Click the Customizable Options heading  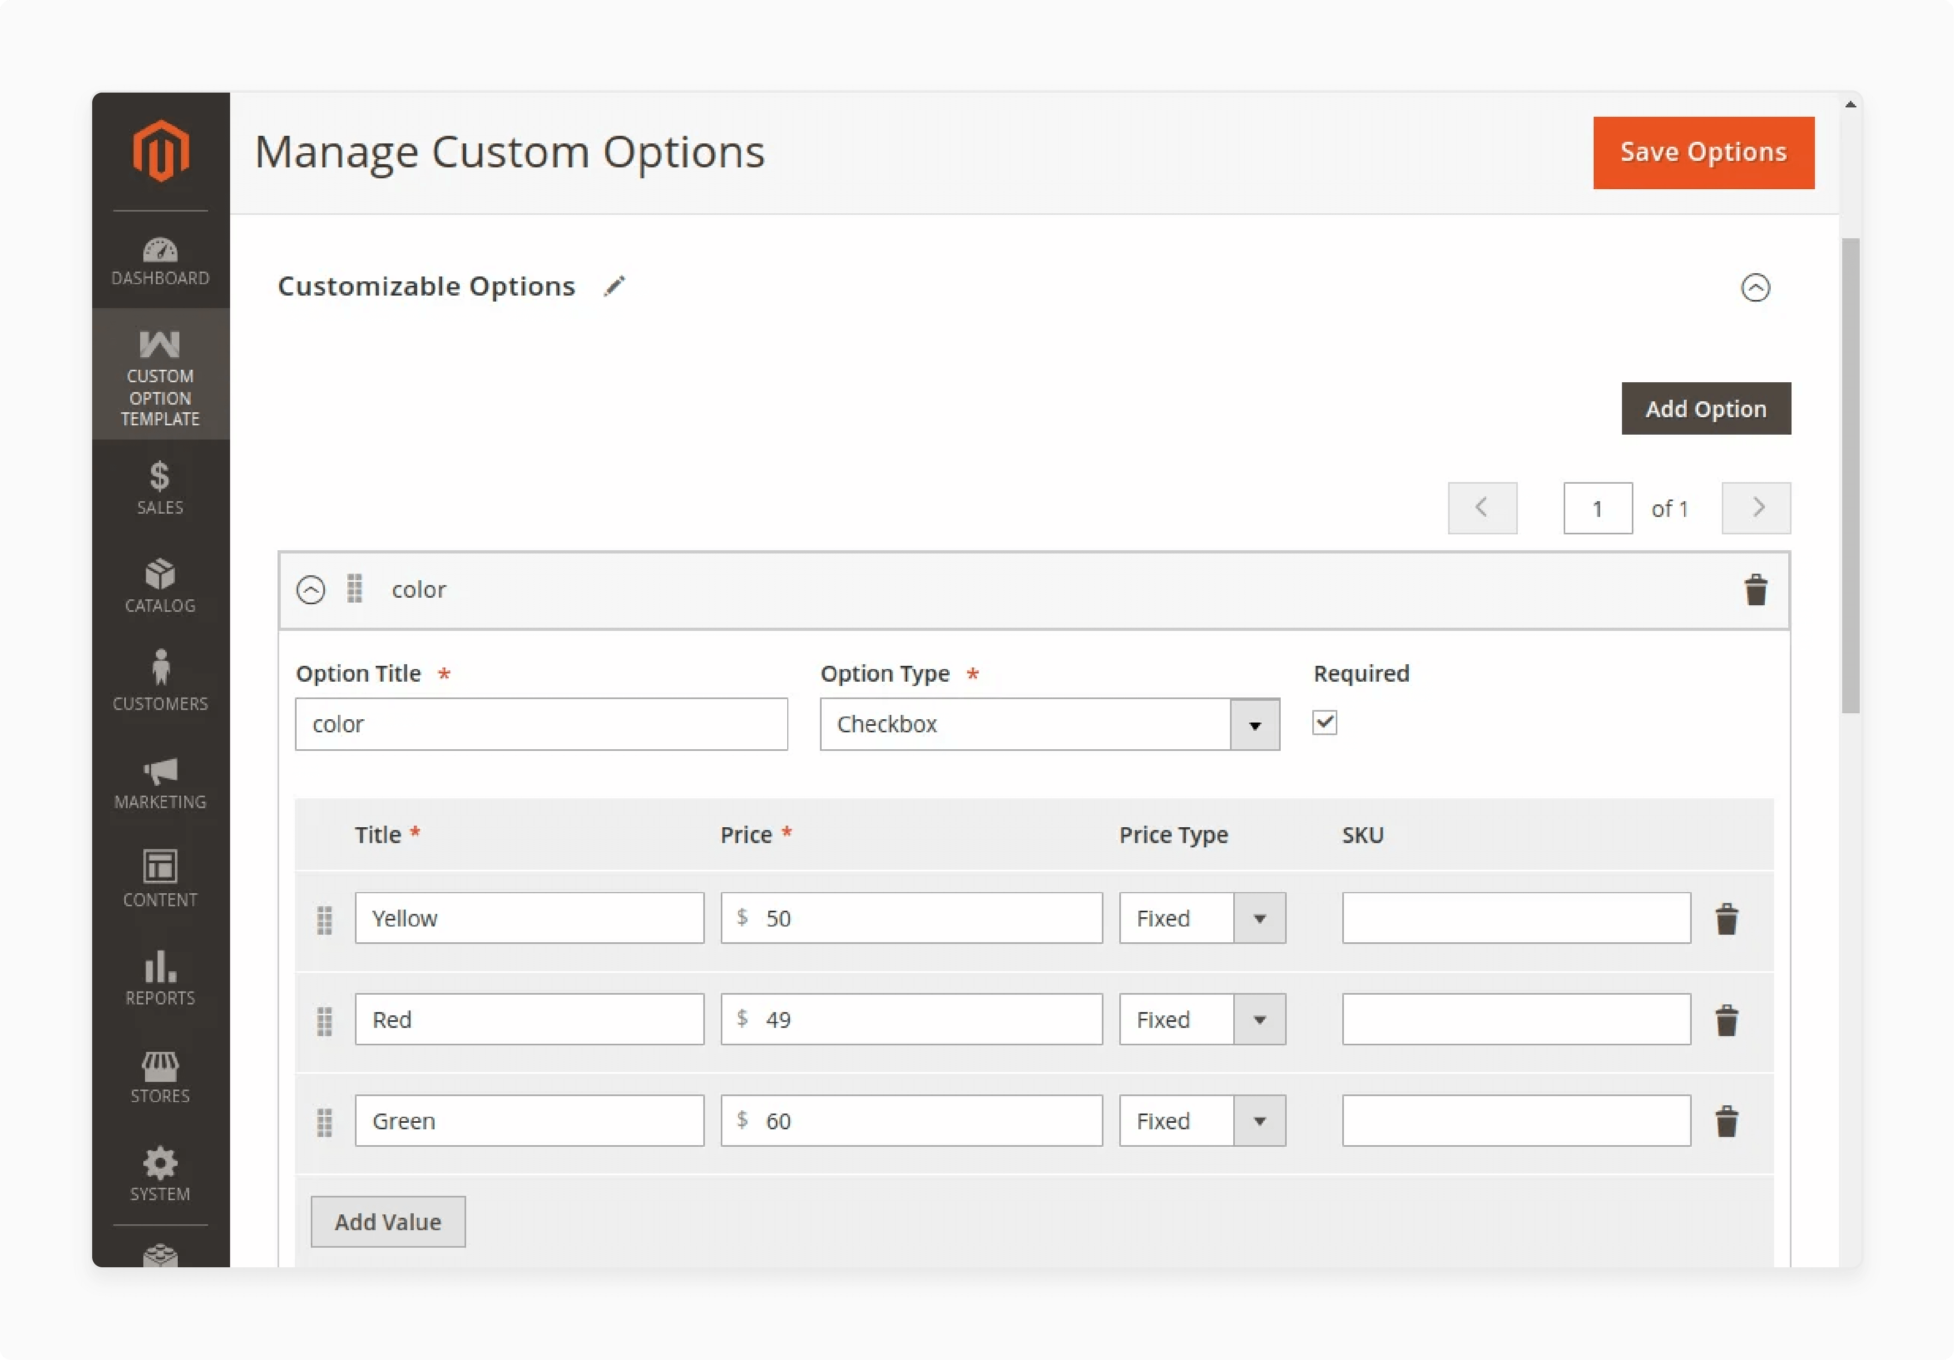[x=426, y=287]
